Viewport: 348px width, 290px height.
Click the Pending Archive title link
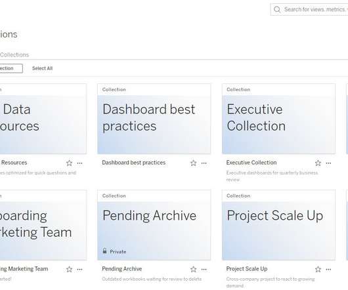[122, 269]
